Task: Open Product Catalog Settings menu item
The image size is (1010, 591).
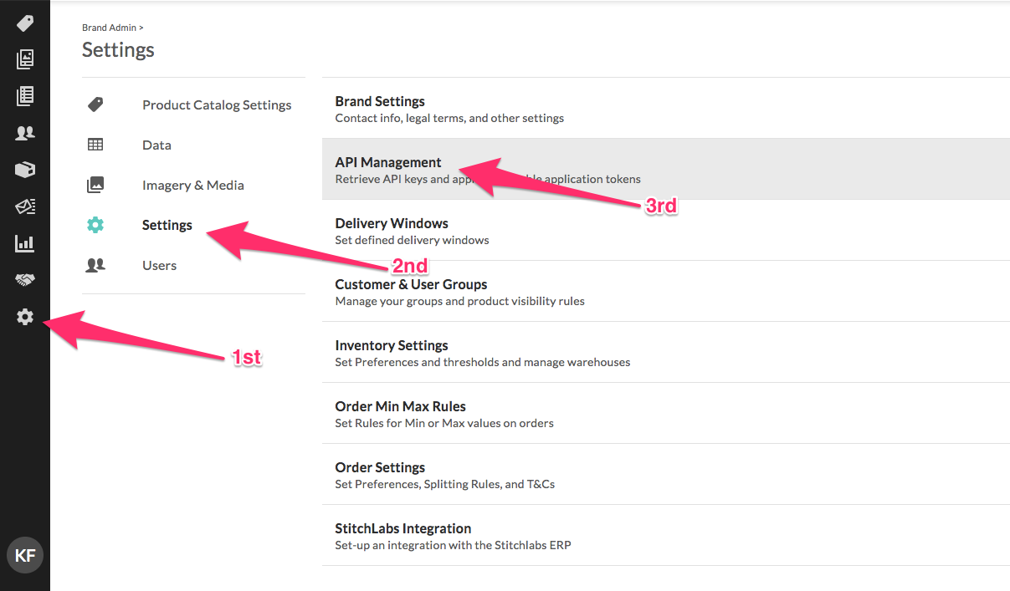Action: coord(217,104)
